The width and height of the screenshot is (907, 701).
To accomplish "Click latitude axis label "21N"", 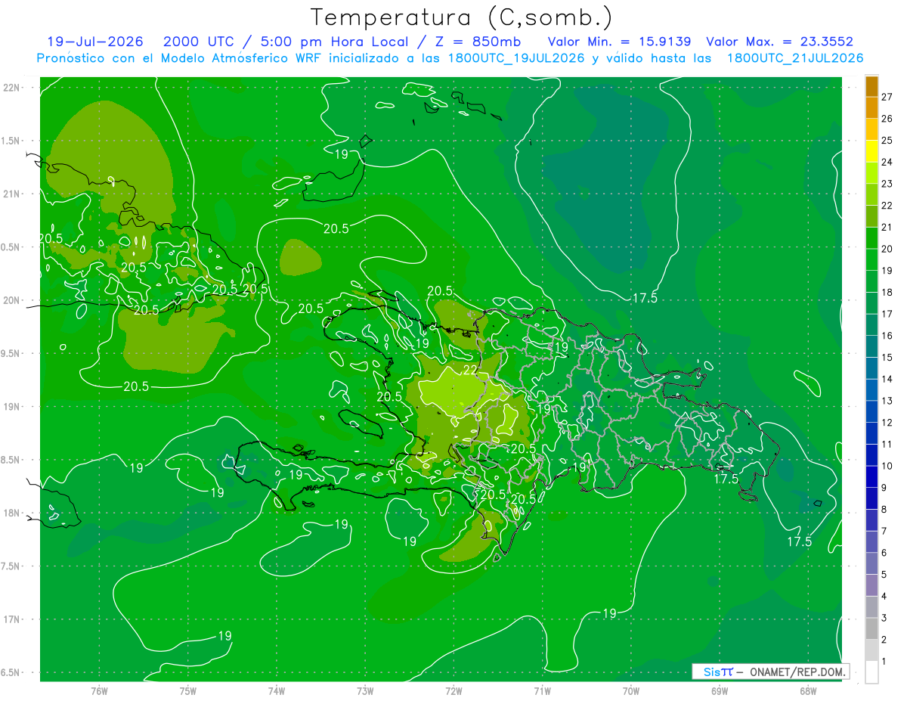I will coord(12,194).
